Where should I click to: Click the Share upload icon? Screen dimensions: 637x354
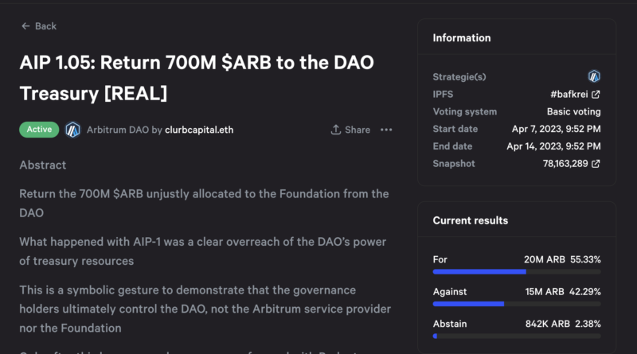click(x=336, y=130)
